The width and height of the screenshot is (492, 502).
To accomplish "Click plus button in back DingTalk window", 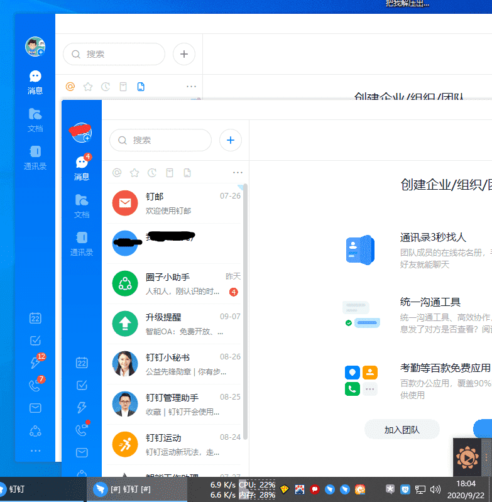I will click(184, 54).
